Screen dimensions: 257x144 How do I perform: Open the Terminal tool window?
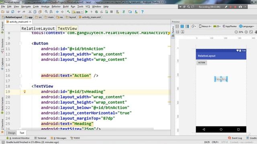[40, 138]
